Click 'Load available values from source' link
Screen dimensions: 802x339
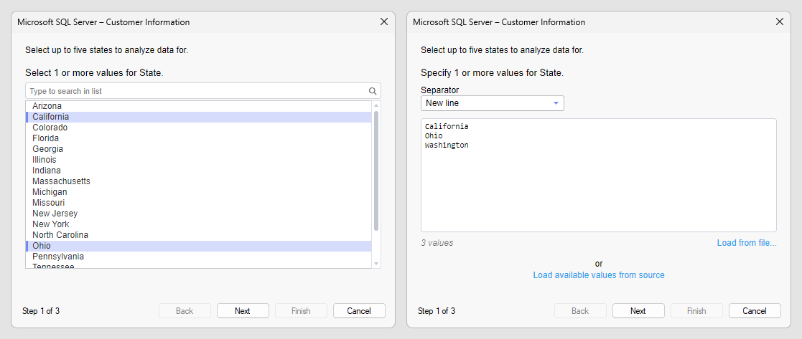click(x=598, y=275)
